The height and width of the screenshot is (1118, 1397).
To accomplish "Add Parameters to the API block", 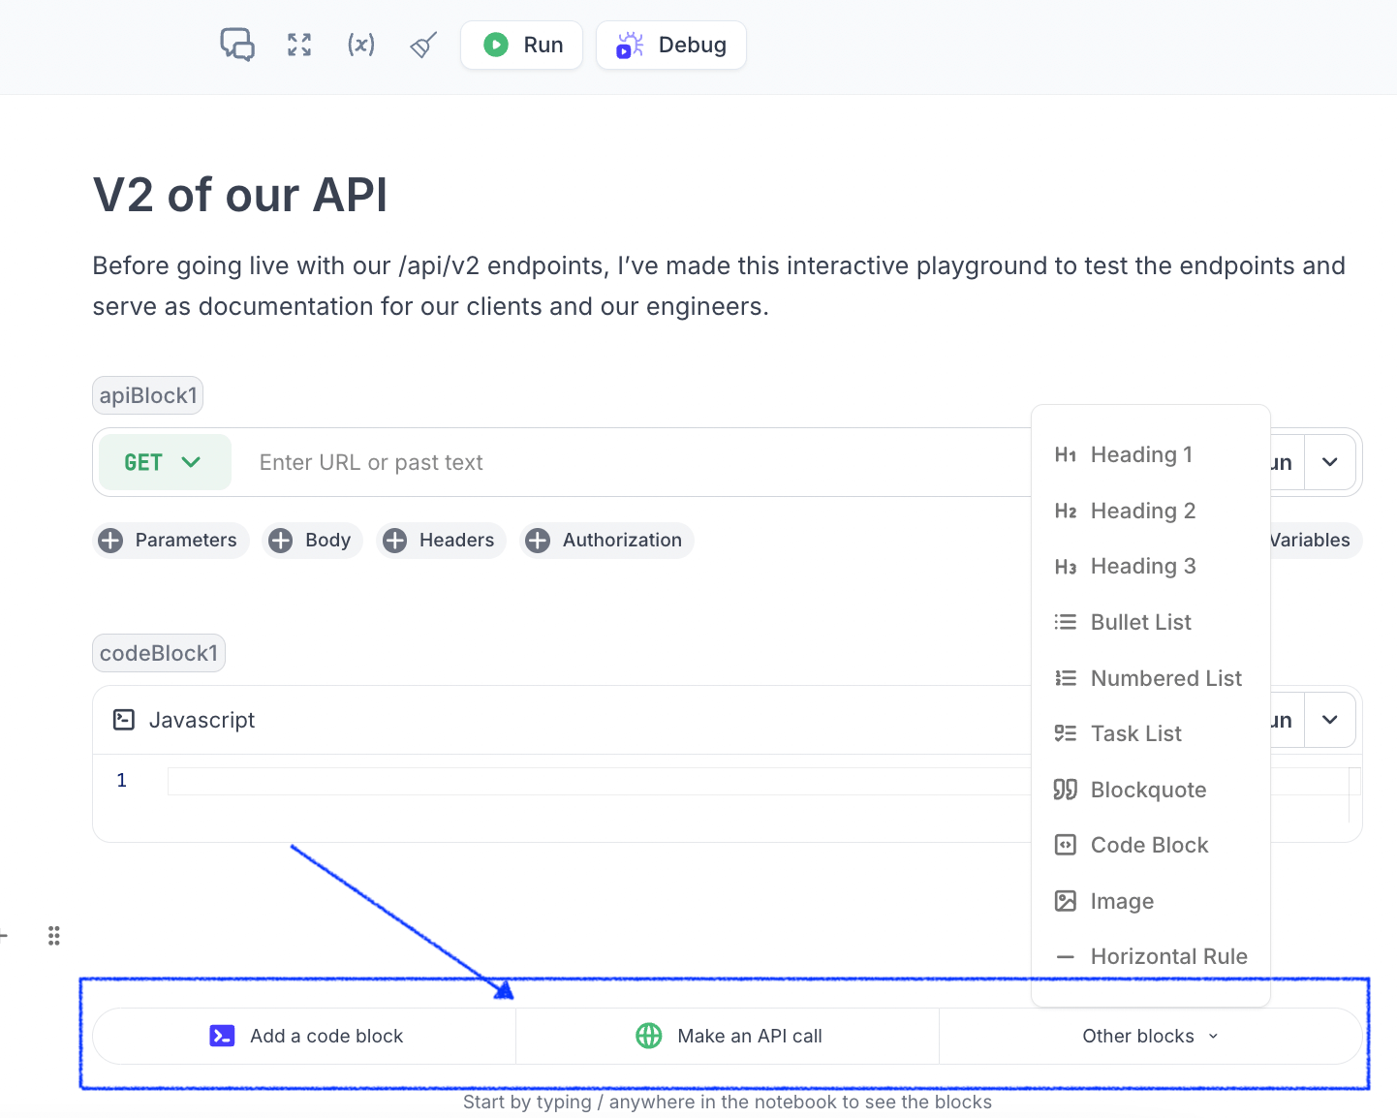I will pos(171,540).
